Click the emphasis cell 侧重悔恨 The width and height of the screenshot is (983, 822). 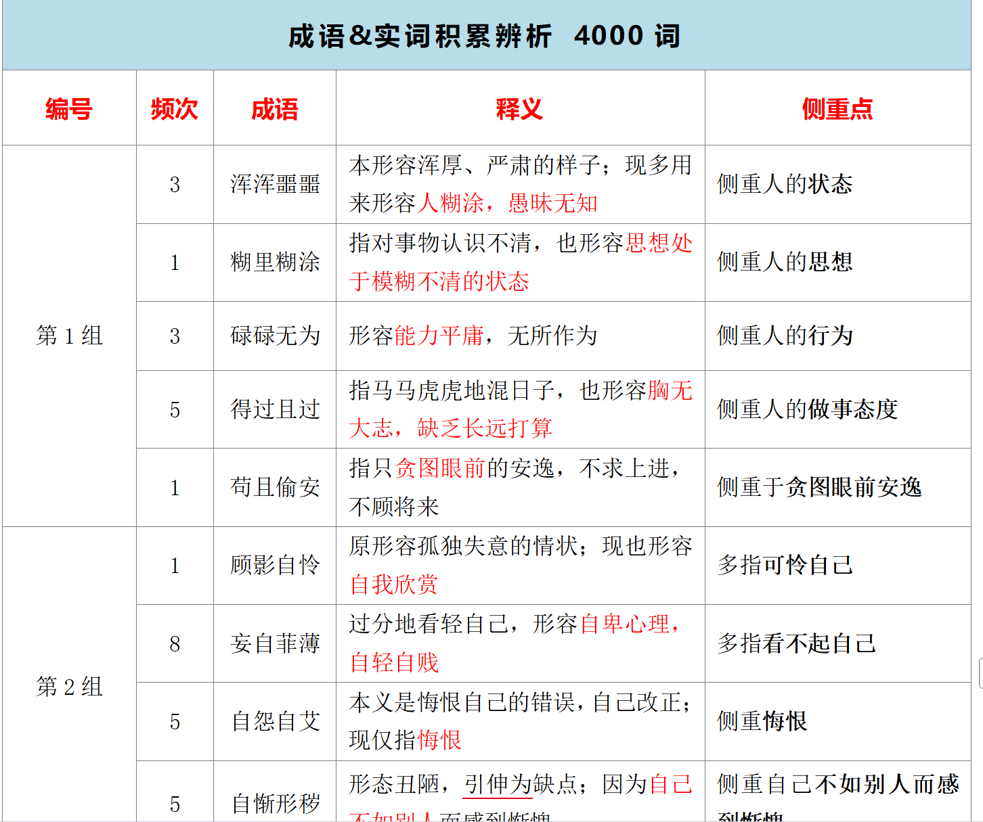tap(837, 721)
